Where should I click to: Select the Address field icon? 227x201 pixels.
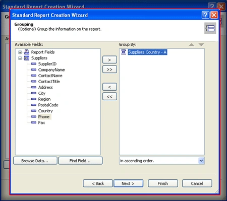tap(34, 87)
